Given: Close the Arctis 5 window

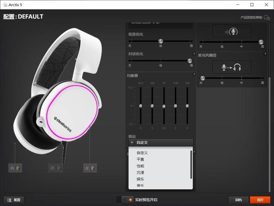Looking at the screenshot, I should (x=266, y=5).
